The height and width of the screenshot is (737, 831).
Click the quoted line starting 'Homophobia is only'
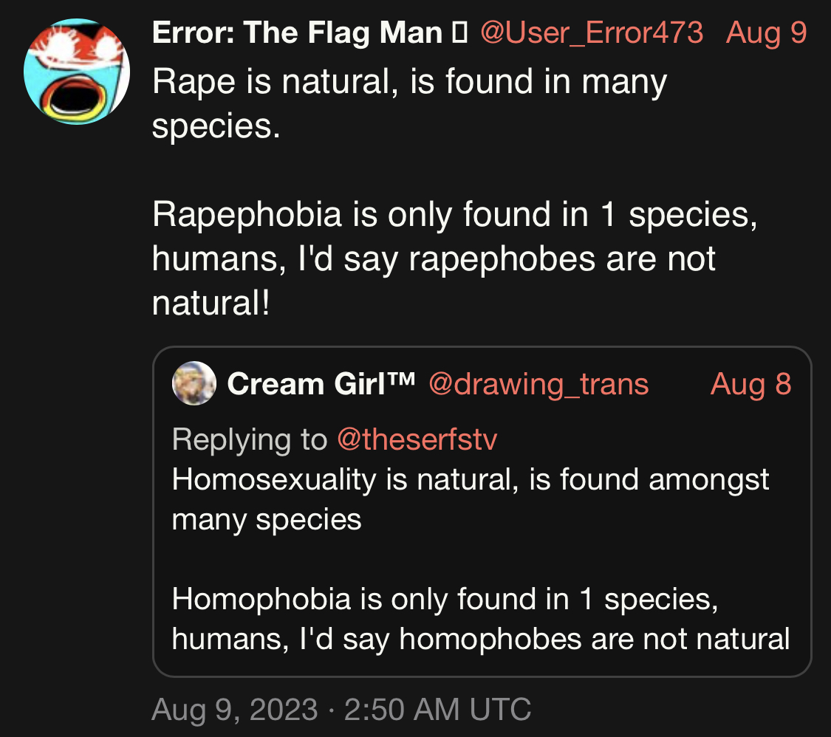445,598
